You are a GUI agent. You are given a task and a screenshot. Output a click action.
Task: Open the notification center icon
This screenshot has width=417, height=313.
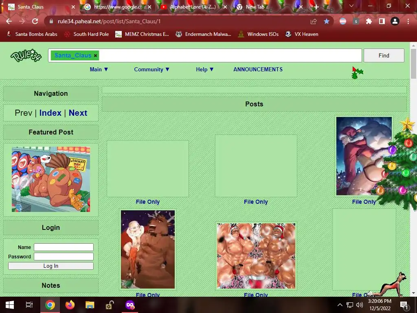(x=404, y=305)
